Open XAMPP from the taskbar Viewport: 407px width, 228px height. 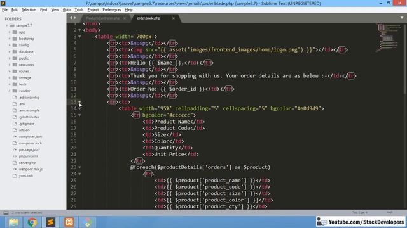pos(69,222)
